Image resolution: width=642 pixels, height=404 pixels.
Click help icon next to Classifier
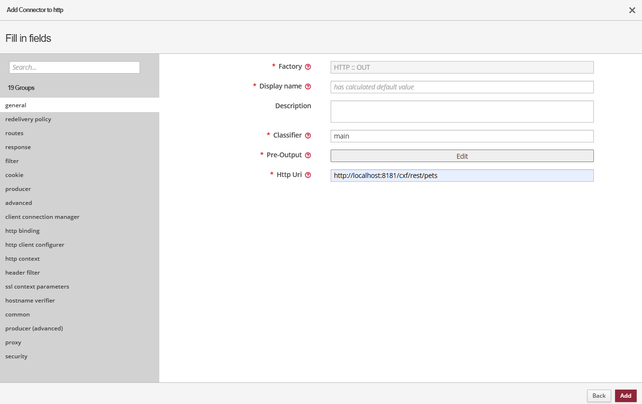click(x=308, y=136)
